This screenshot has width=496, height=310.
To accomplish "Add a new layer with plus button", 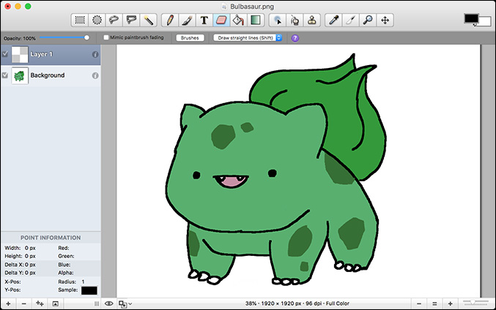I will [8, 303].
